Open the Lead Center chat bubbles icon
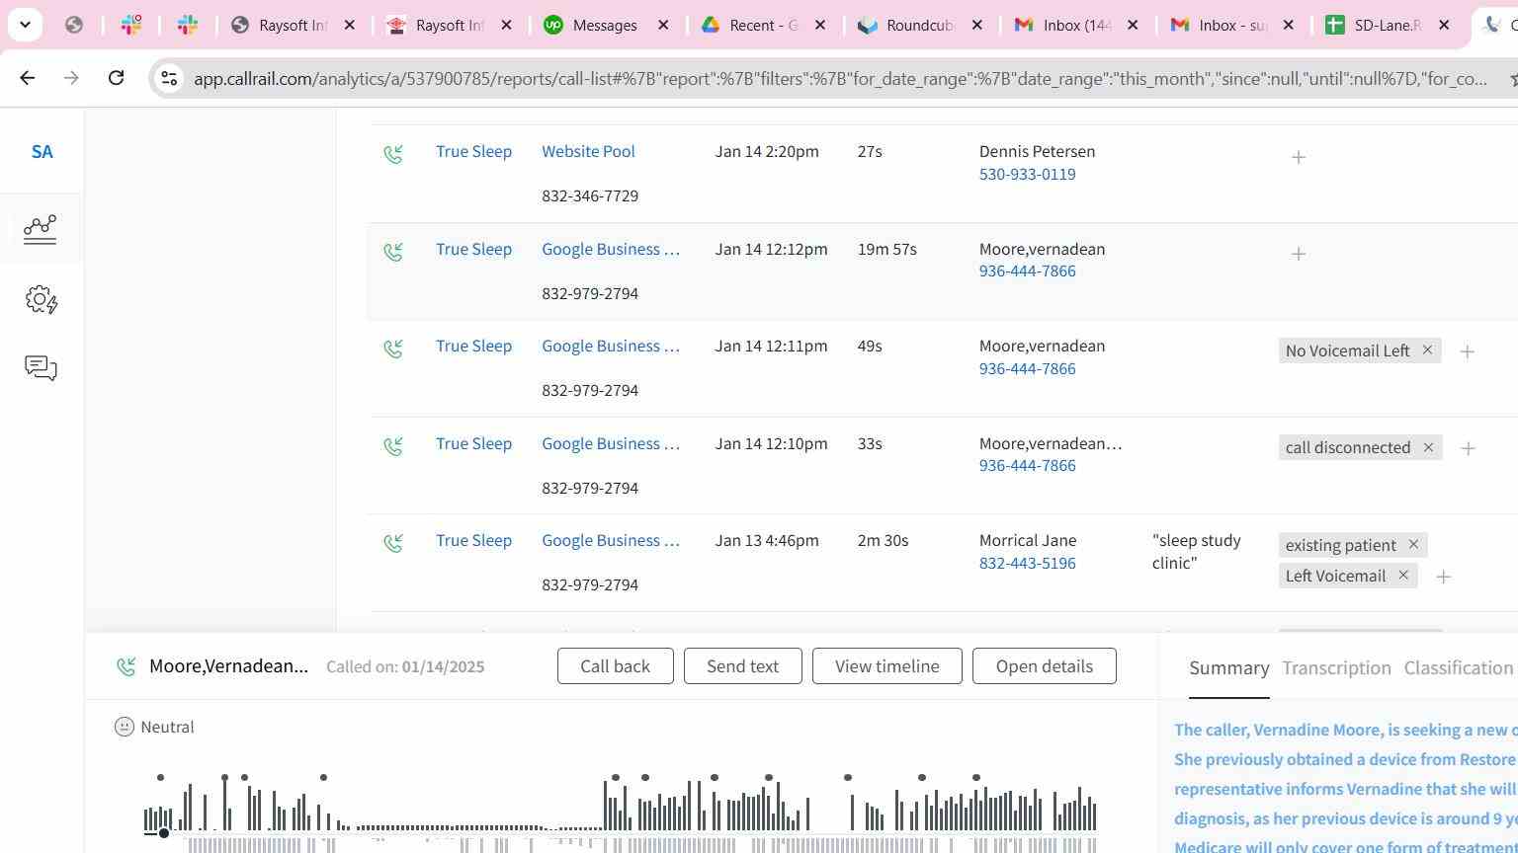Screen dimensions: 1518x853 coord(41,368)
